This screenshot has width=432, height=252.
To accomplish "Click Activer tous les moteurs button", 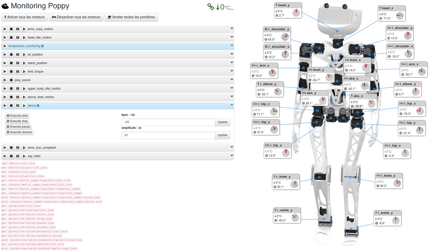I will pos(24,17).
